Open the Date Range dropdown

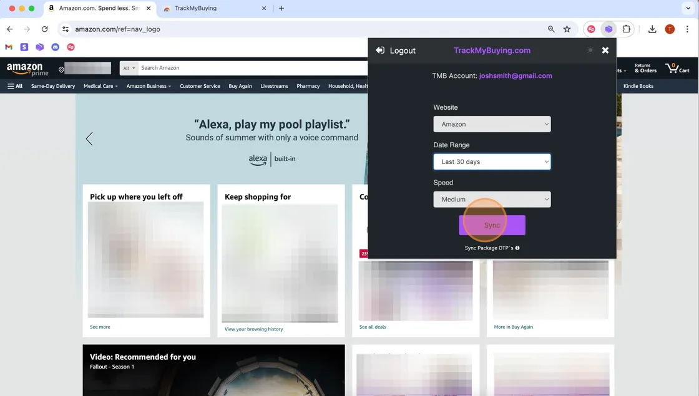click(x=492, y=162)
